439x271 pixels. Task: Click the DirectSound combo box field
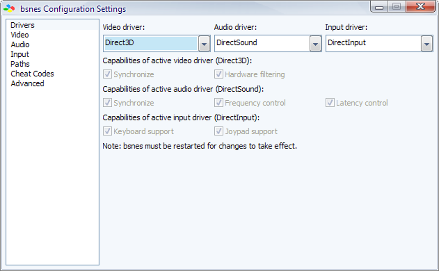(x=268, y=43)
